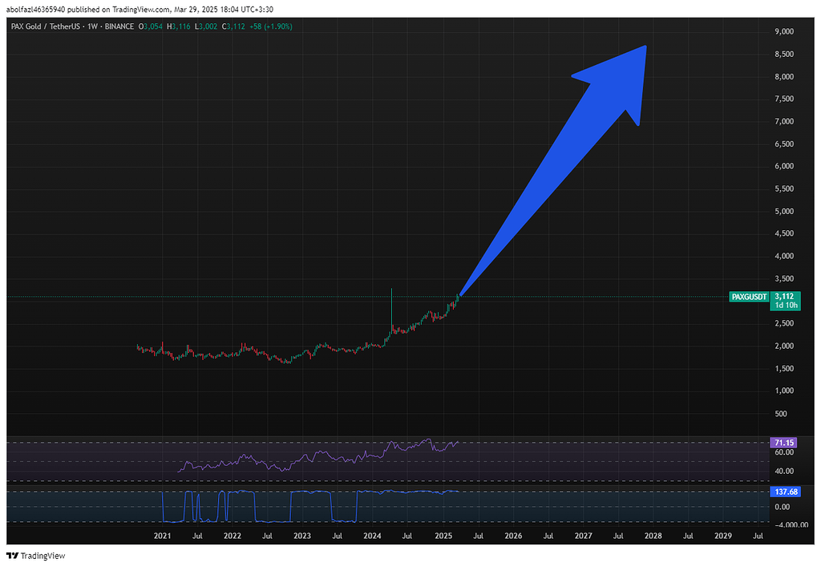Click the 2021 label on time axis

click(x=162, y=536)
